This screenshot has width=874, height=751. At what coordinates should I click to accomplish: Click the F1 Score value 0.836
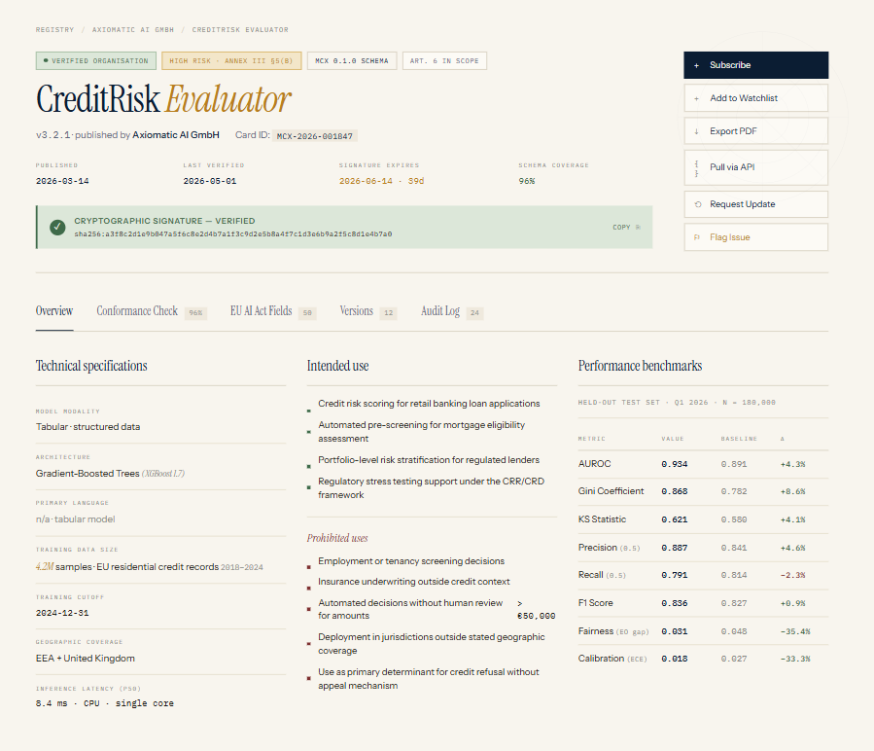point(675,603)
